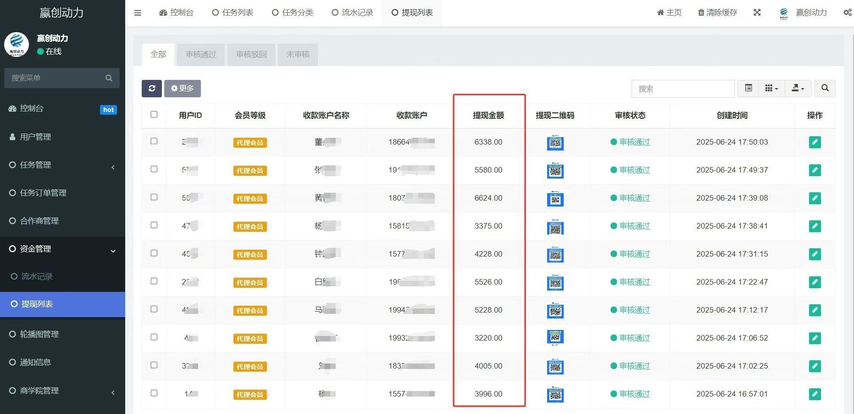The image size is (854, 414).
Task: Switch to the 控制台 top tab
Action: 177,12
